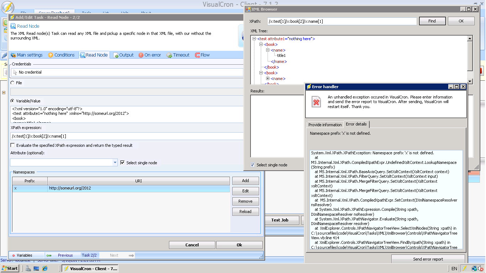Collapse the test root node in XML Tree
Screen dimensions: 486x273
point(254,39)
